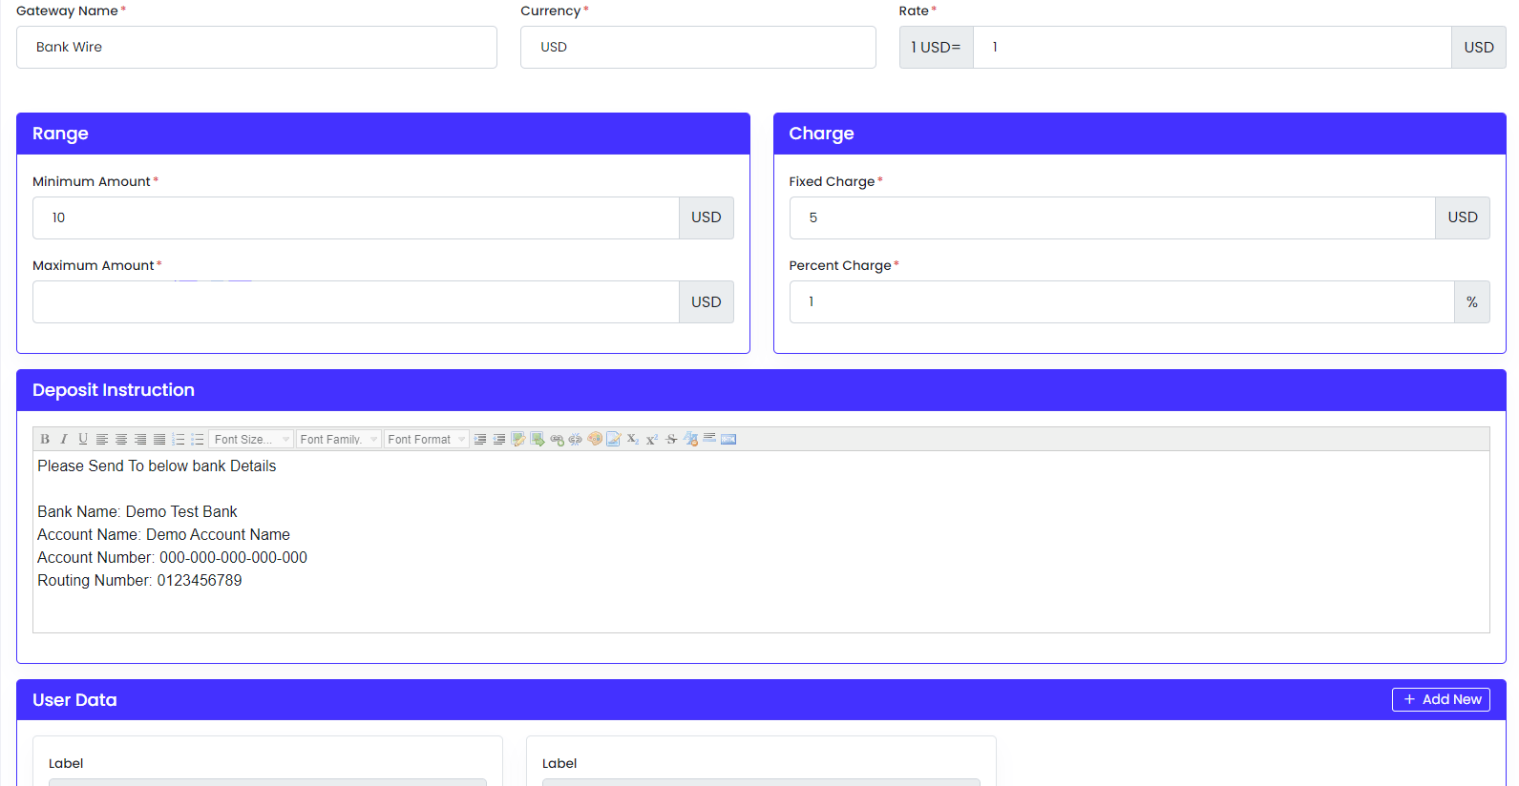Click the empty Maximum Amount field
Screen dimensions: 1519x786
(x=355, y=301)
